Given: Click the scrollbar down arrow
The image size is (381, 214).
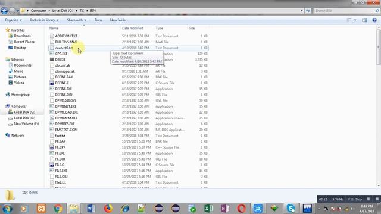Looking at the screenshot, I should point(379,186).
